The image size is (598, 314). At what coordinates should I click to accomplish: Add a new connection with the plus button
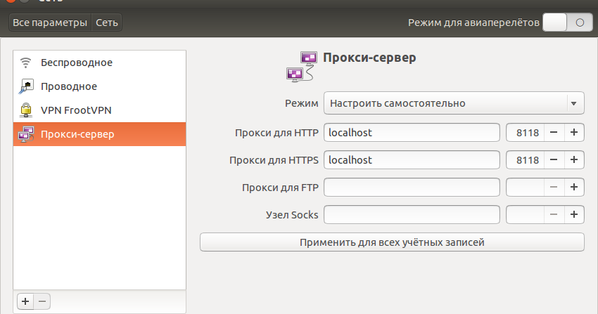tap(25, 301)
